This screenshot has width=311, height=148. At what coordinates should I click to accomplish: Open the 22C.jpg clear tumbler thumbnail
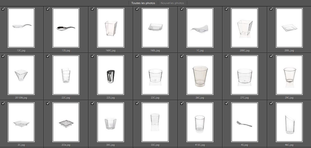pos(66,75)
